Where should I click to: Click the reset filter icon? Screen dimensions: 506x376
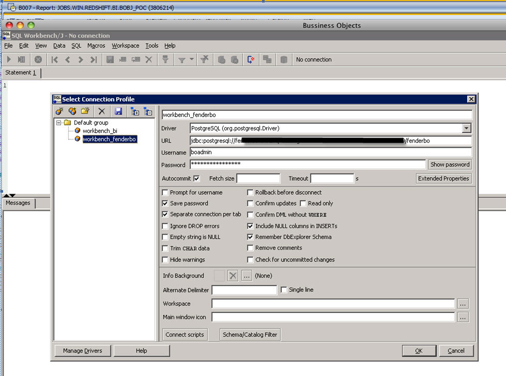point(205,59)
